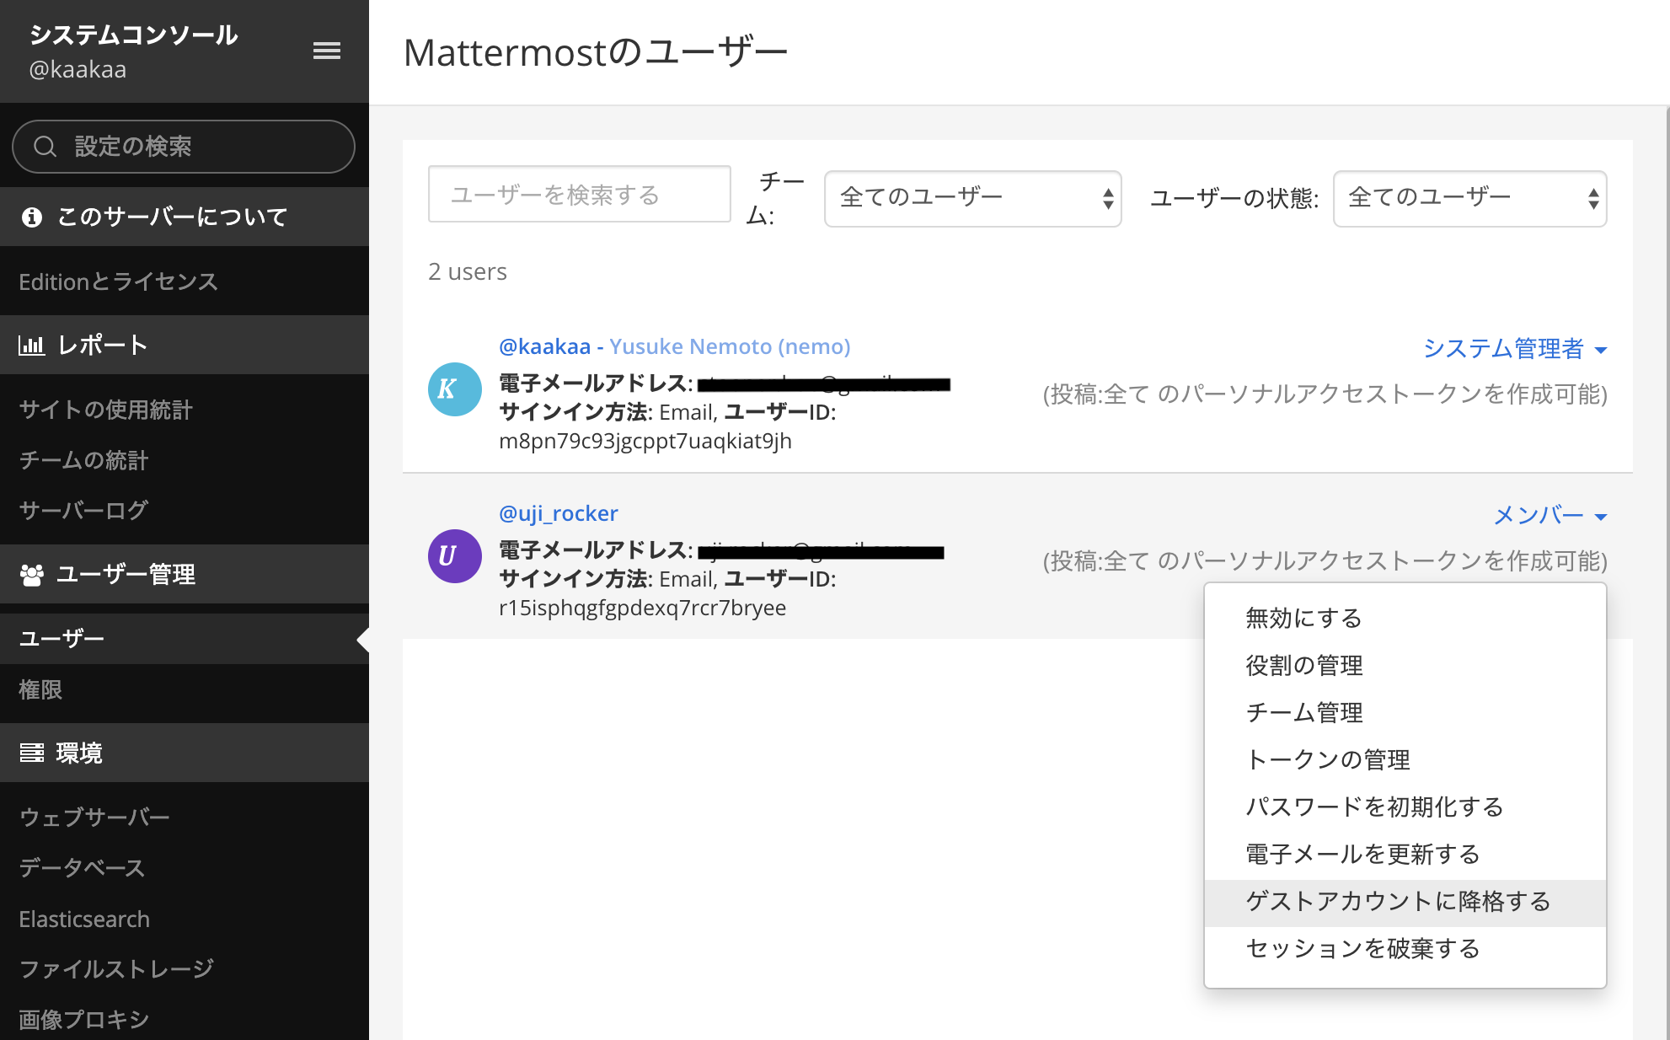
Task: Select ゲストアカウントに降格する menu entry
Action: [x=1405, y=902]
